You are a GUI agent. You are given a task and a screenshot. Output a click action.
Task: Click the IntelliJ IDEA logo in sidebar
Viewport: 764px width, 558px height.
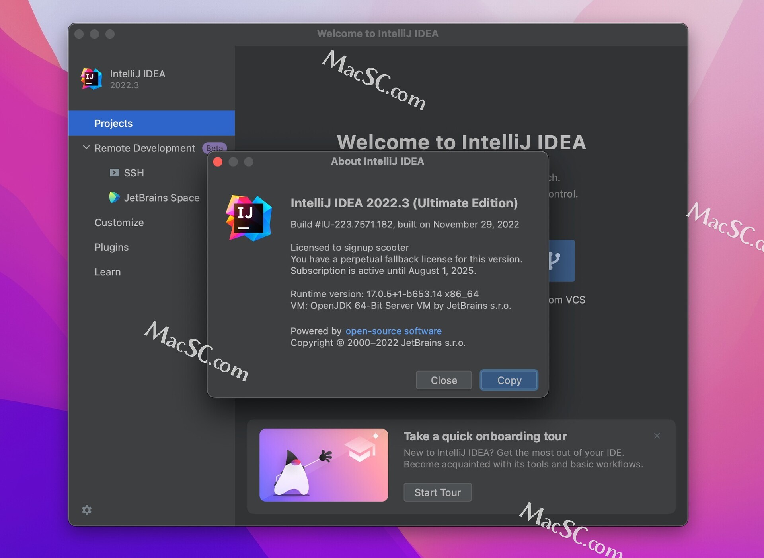pyautogui.click(x=92, y=79)
